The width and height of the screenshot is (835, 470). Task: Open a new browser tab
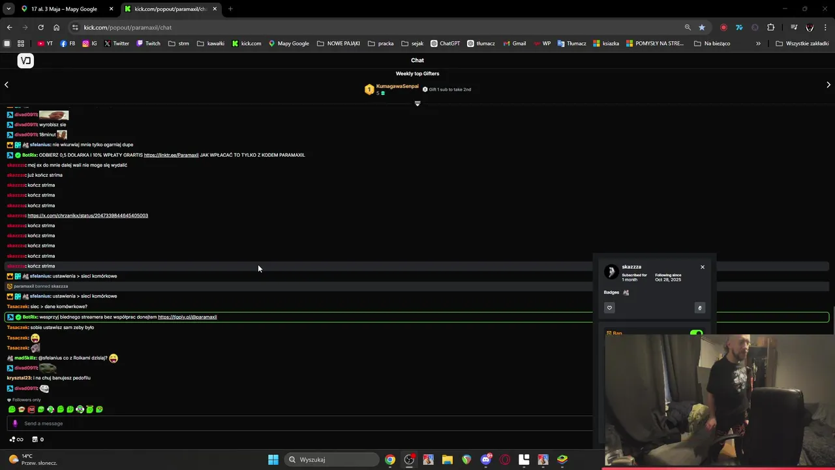(230, 9)
